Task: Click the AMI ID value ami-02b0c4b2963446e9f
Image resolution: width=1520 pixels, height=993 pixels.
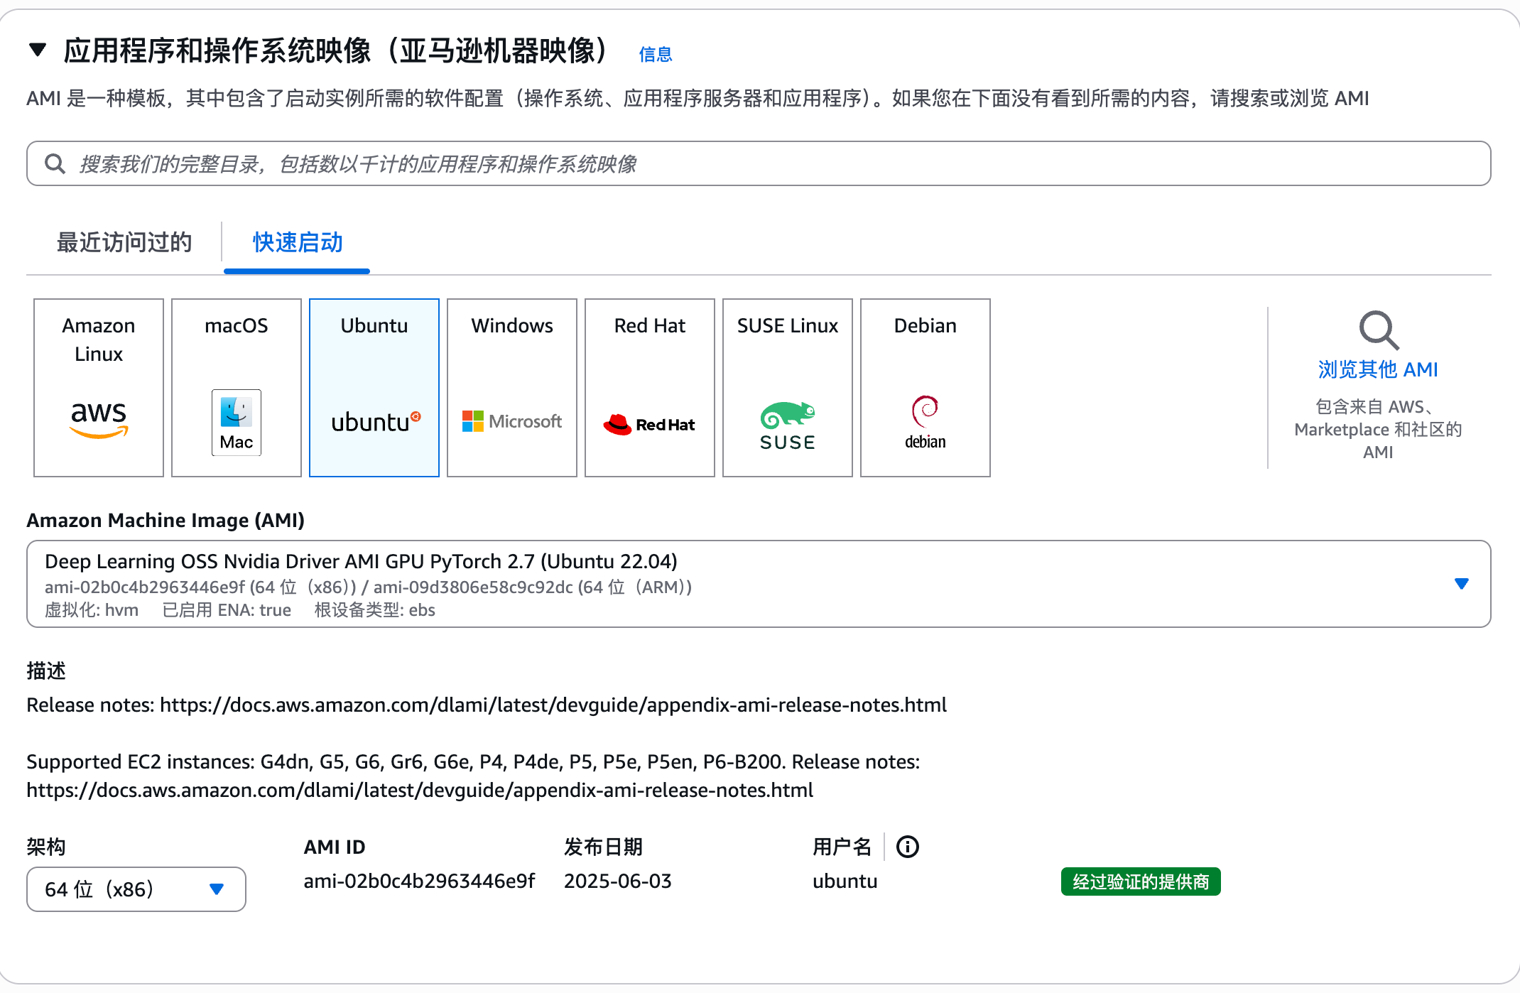Action: click(419, 881)
